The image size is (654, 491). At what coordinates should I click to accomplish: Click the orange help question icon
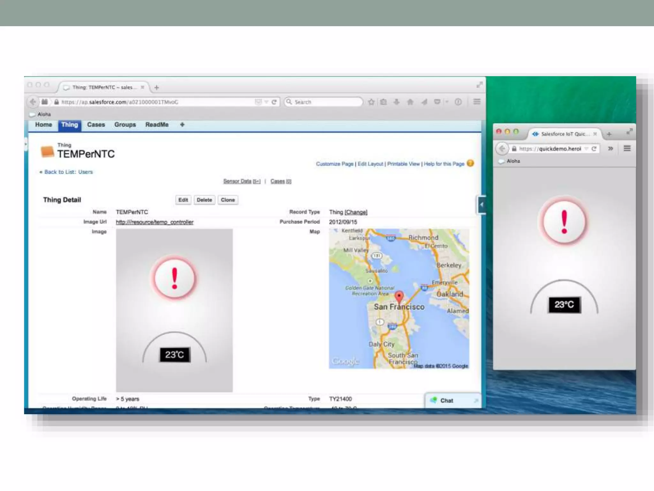470,163
